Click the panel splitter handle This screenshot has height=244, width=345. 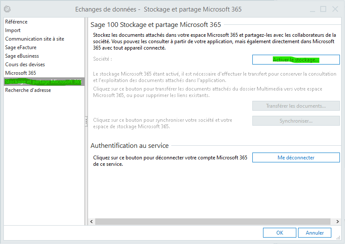86,121
